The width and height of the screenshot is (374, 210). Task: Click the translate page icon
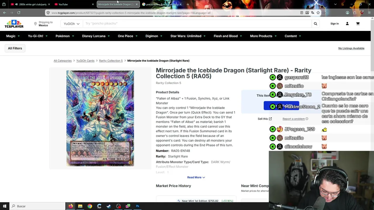pyautogui.click(x=312, y=13)
